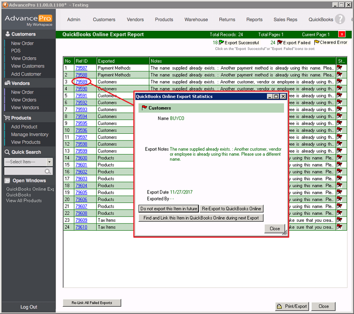Image resolution: width=354 pixels, height=314 pixels.
Task: Click the Print/Export button
Action: 292,306
